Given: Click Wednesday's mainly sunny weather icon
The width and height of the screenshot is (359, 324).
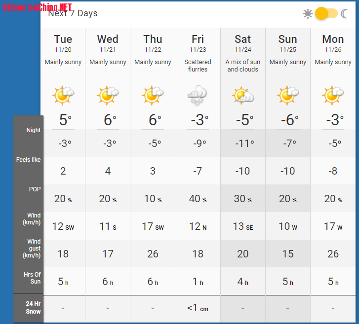Looking at the screenshot, I should (108, 95).
